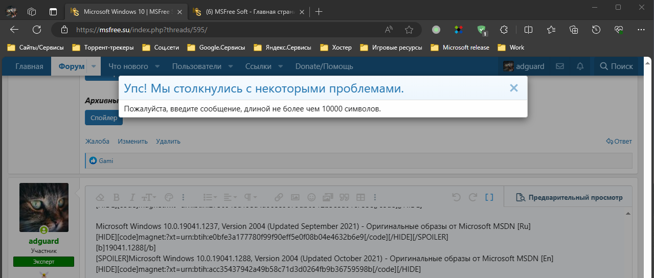Expand the text alignment dropdown
This screenshot has height=278, width=654.
coord(231,197)
